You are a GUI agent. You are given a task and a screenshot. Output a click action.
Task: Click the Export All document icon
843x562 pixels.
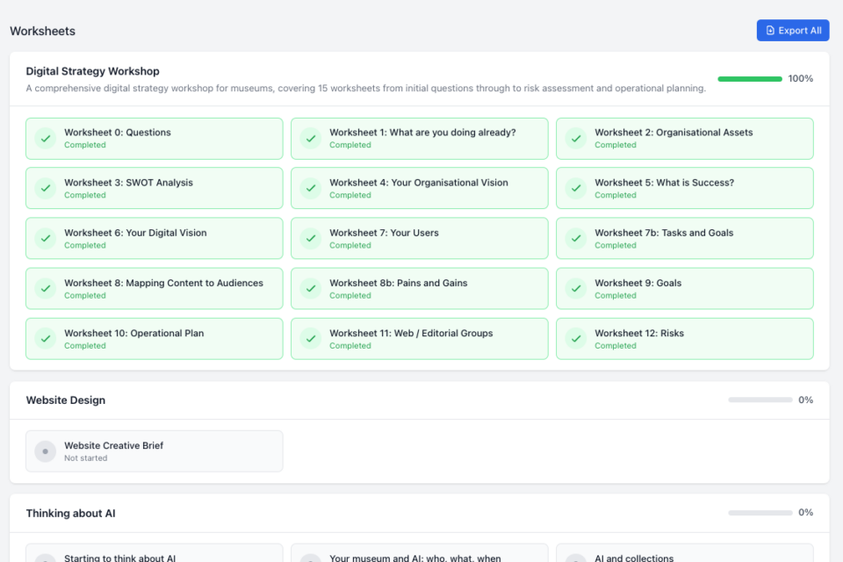click(770, 31)
